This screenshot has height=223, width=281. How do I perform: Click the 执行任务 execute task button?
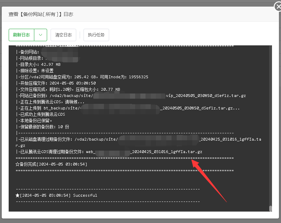pyautogui.click(x=96, y=35)
